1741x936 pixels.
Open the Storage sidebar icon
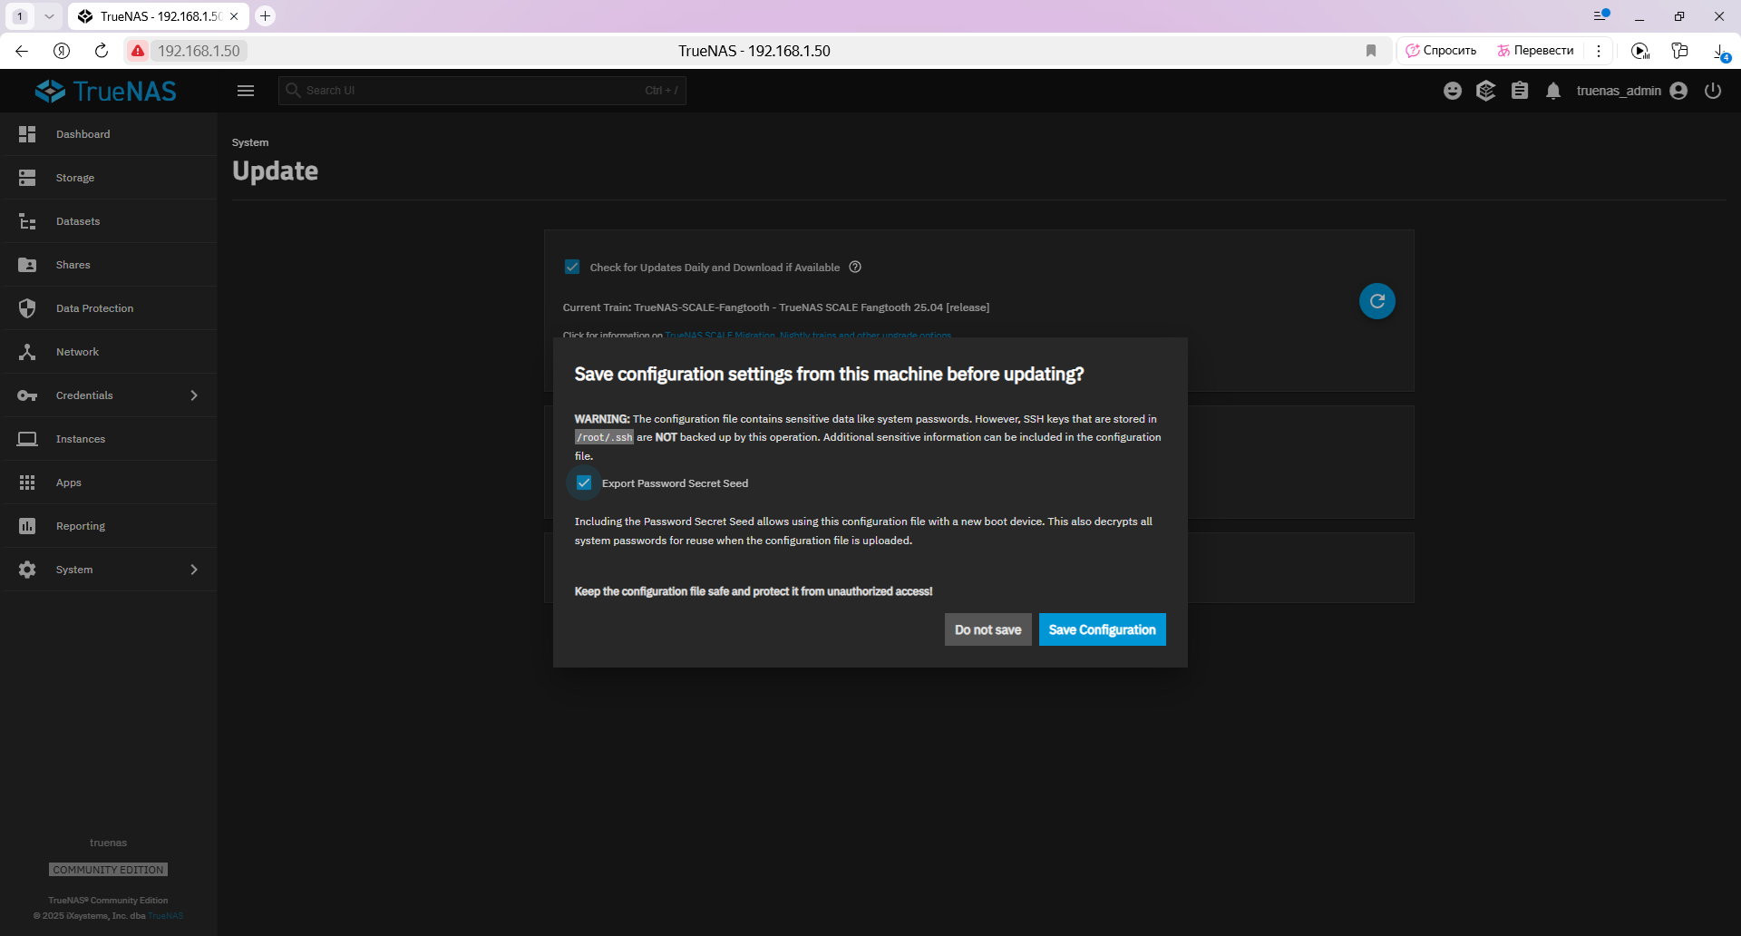27,178
